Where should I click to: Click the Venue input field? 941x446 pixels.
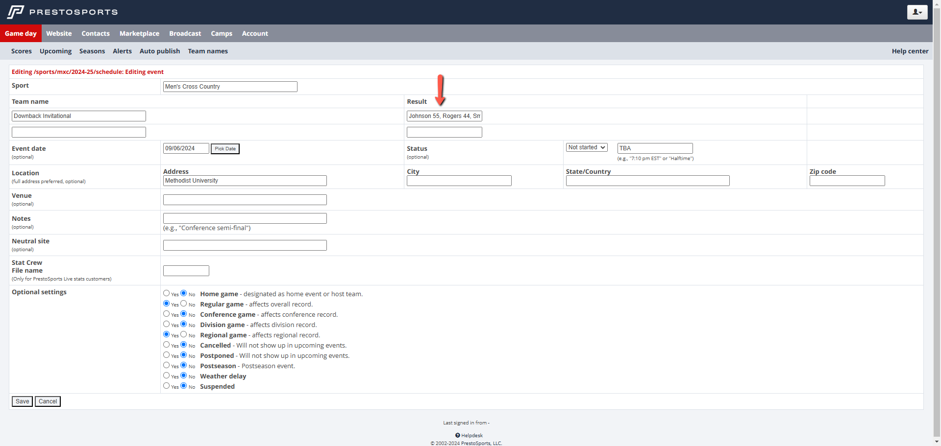[x=245, y=200]
